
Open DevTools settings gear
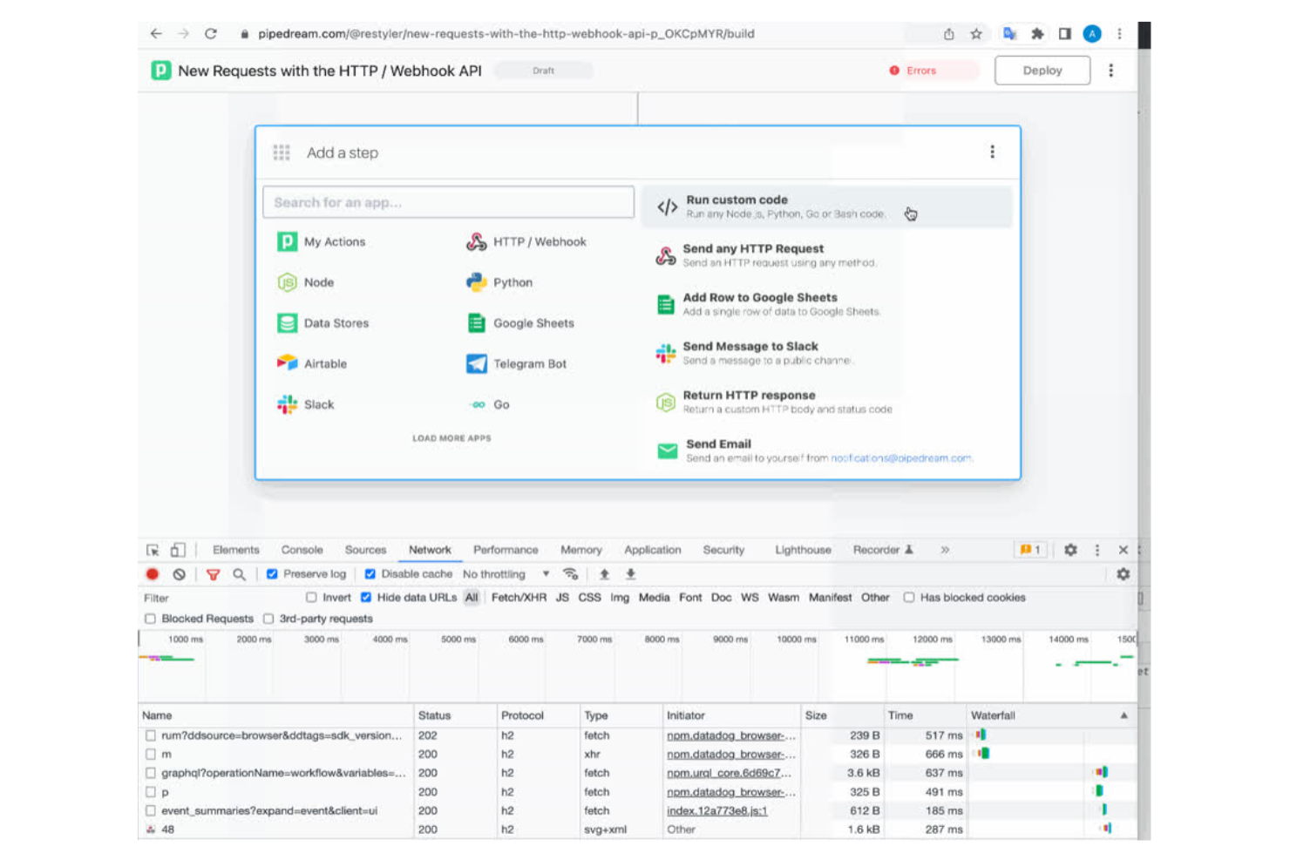pos(1070,550)
